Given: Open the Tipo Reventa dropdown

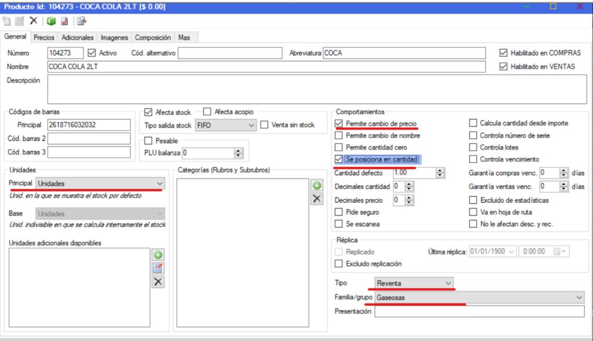Looking at the screenshot, I should [414, 283].
